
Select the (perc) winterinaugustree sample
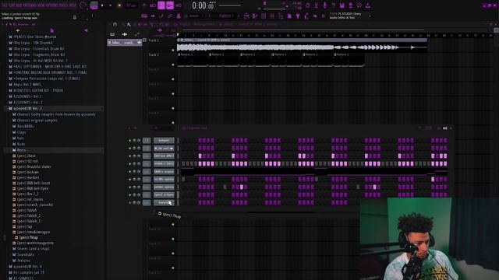[x=35, y=243]
